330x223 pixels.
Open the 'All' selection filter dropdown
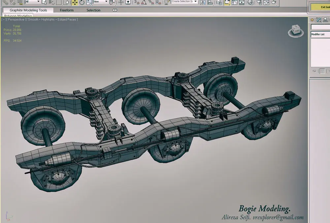[33, 1]
